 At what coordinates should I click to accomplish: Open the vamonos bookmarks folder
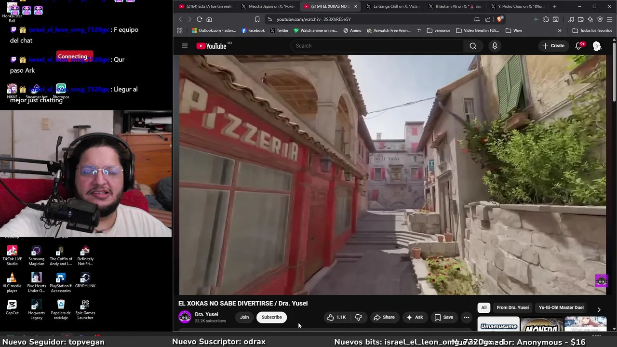click(x=438, y=30)
